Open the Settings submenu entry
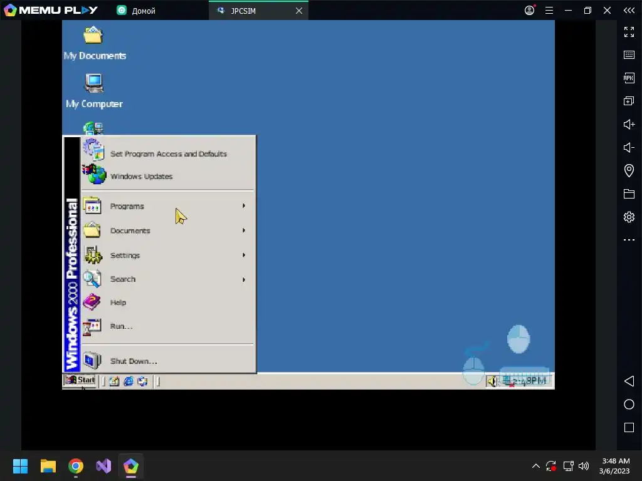The image size is (642, 481). [168, 256]
